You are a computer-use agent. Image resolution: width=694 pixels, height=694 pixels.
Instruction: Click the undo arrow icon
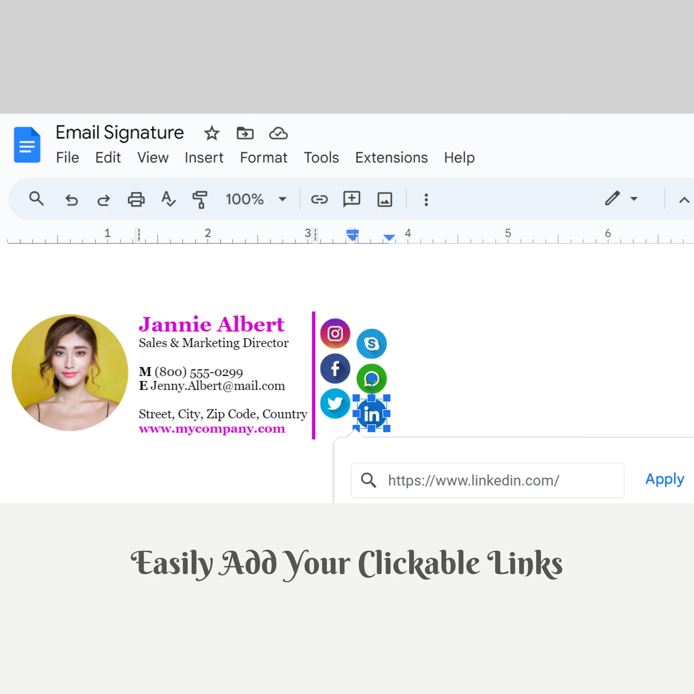(x=71, y=199)
